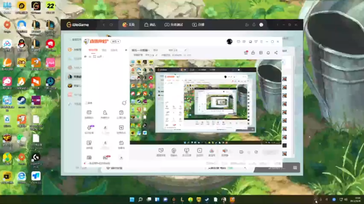This screenshot has height=204, width=364.
Task: Click red speaker volume icon below preview
Action: click(x=225, y=152)
